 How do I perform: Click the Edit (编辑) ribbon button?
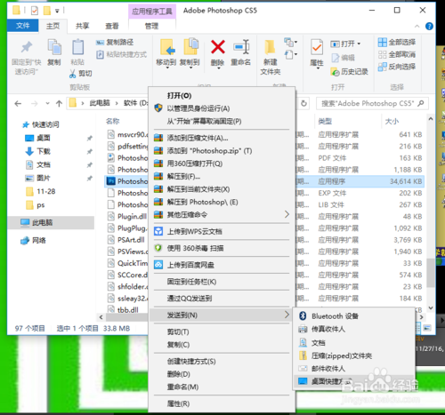[344, 58]
